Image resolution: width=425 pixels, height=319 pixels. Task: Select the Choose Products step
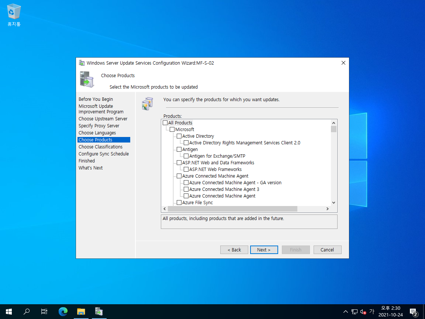(104, 140)
